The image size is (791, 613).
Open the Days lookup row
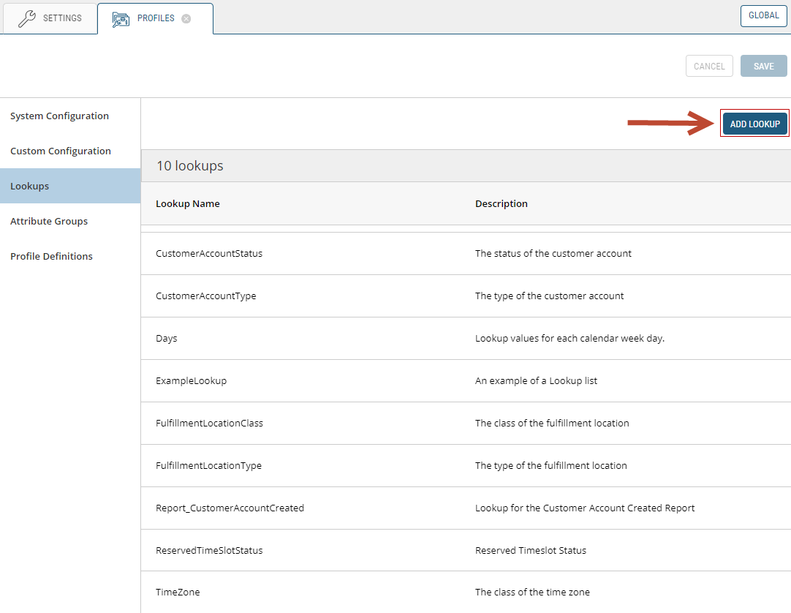(167, 338)
